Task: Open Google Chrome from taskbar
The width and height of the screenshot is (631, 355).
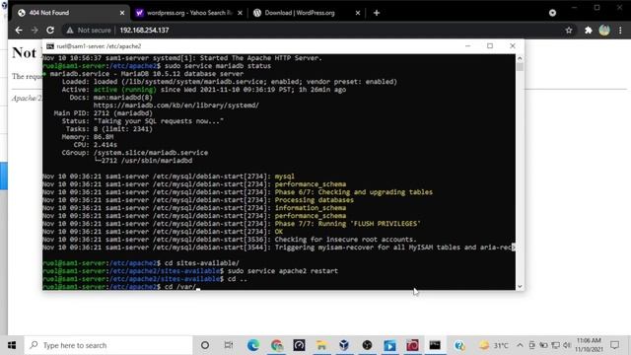Action: [x=276, y=345]
